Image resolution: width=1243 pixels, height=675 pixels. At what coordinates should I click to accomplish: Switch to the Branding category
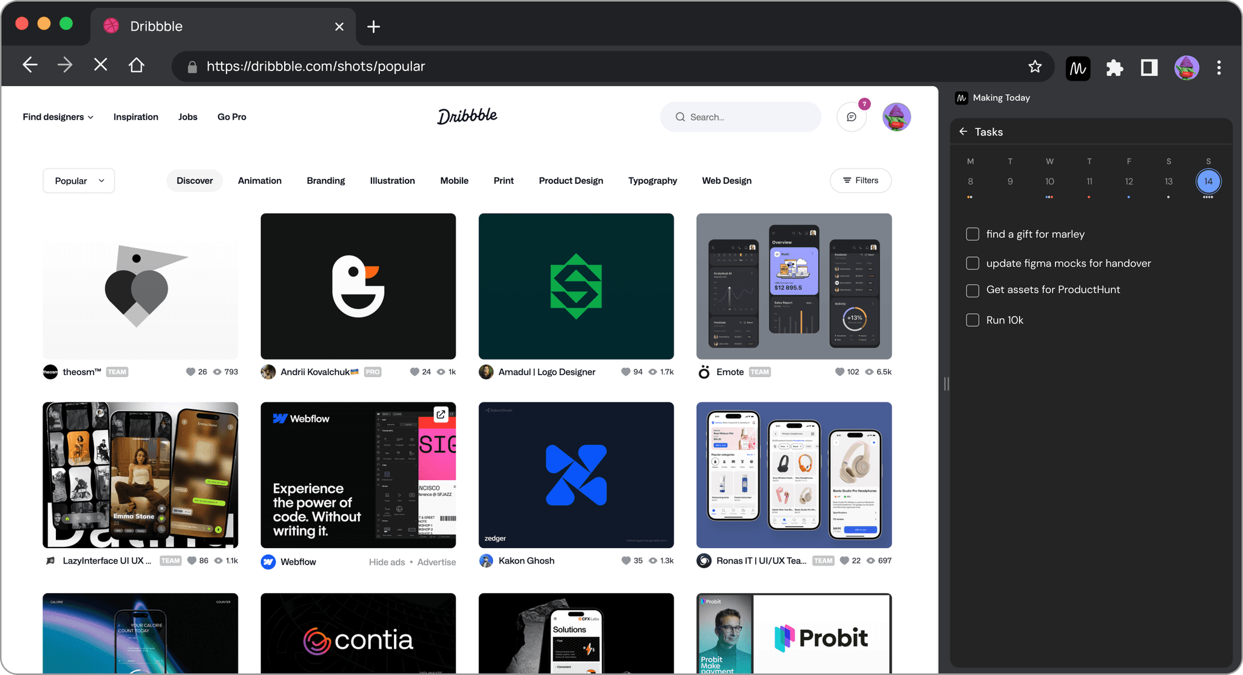click(326, 181)
